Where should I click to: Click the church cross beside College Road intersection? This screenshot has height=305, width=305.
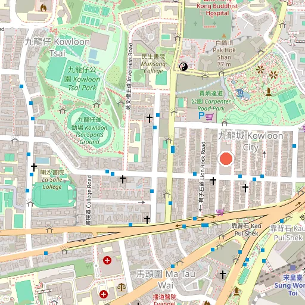click(x=123, y=179)
